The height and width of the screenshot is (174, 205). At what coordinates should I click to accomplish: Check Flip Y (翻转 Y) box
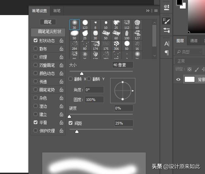point(89,79)
